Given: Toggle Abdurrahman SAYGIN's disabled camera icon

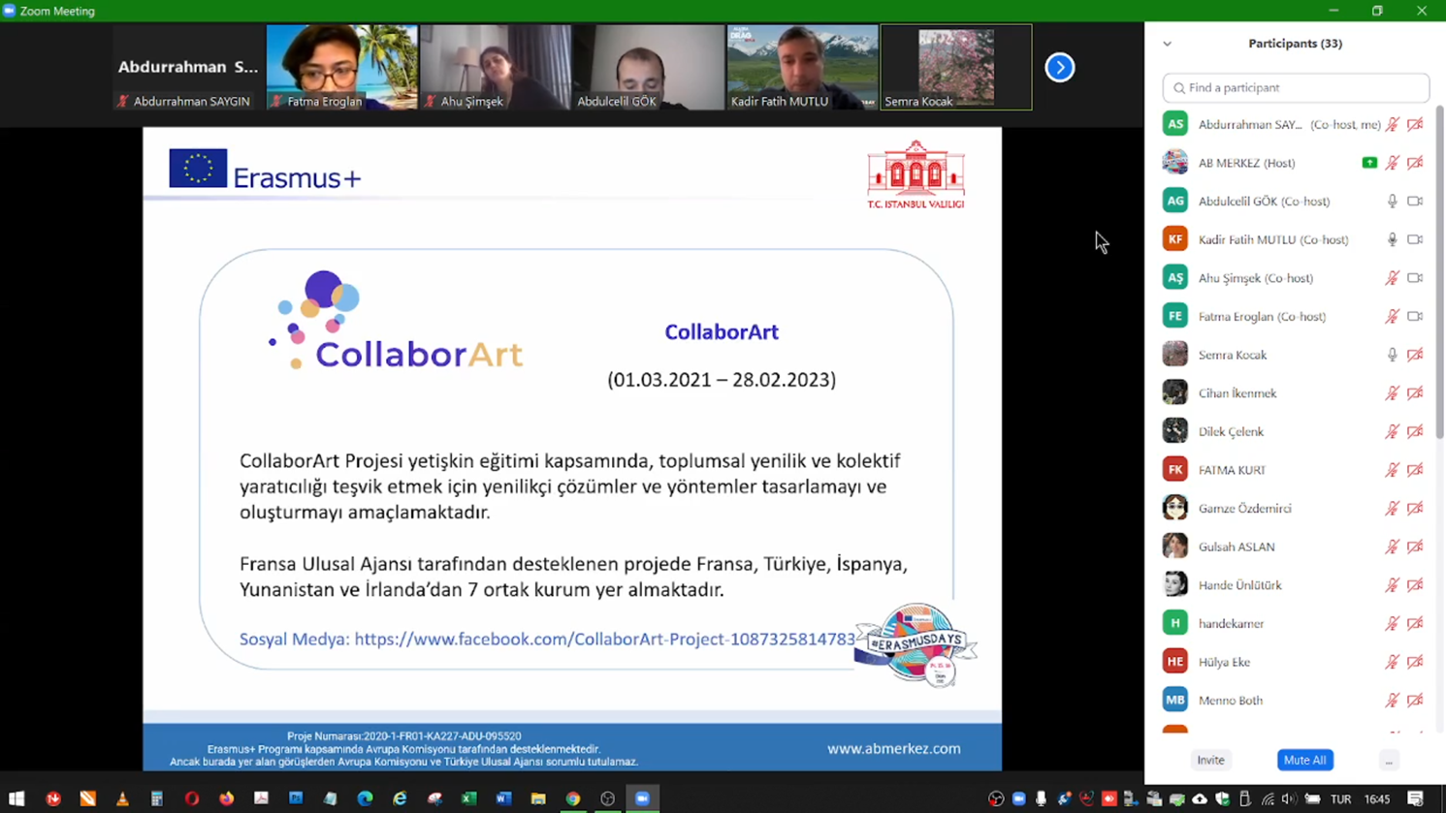Looking at the screenshot, I should 1415,124.
